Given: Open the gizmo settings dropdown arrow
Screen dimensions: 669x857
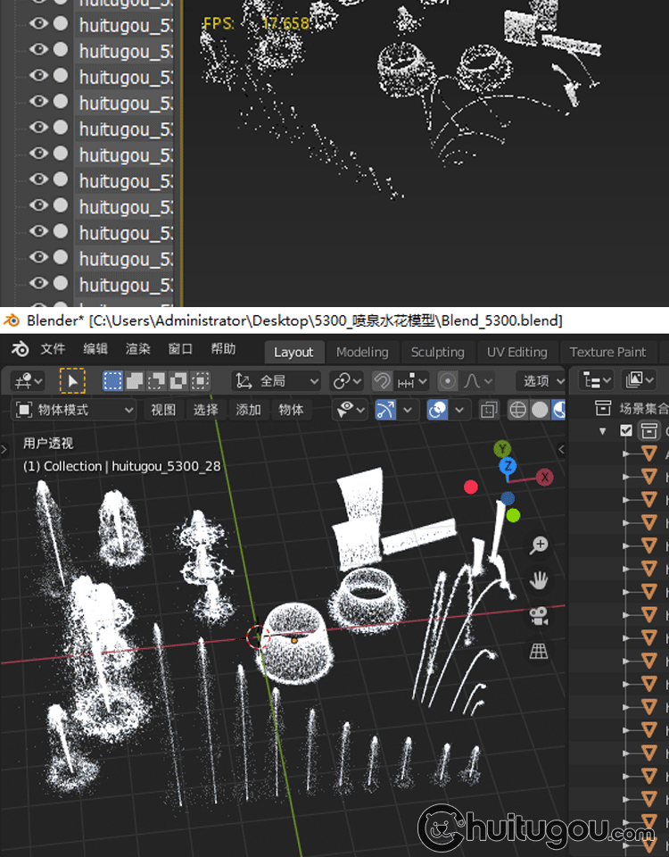Looking at the screenshot, I should point(408,410).
